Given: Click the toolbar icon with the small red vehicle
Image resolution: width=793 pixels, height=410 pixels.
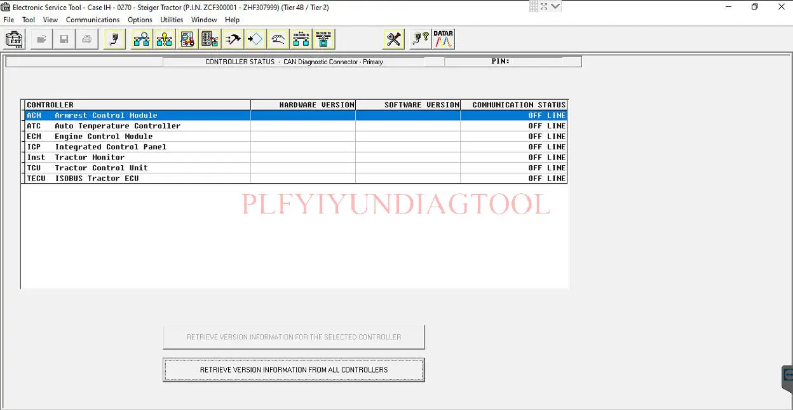Looking at the screenshot, I should point(187,39).
